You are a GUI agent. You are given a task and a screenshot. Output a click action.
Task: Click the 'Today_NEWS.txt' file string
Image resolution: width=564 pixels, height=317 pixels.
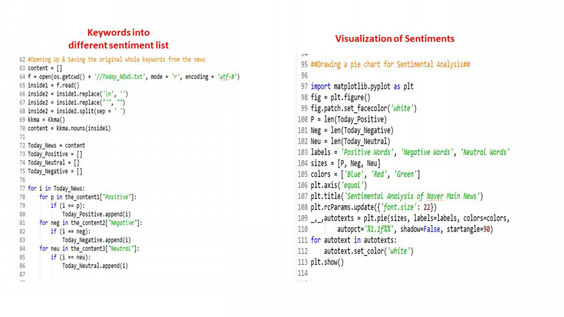(120, 76)
